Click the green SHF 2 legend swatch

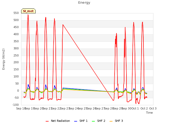click(93, 121)
